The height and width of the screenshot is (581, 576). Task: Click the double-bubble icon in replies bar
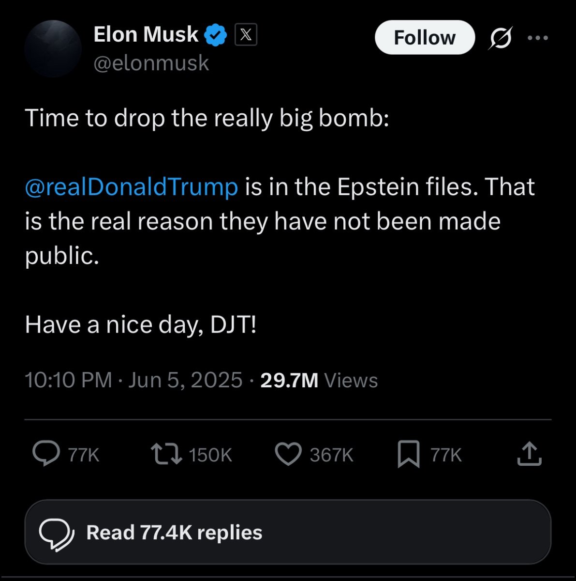[x=56, y=535]
